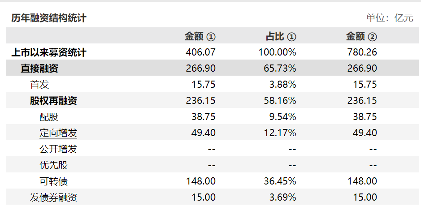421x206 pixels.
Task: Select the 公开增发 row label
Action: (58, 149)
